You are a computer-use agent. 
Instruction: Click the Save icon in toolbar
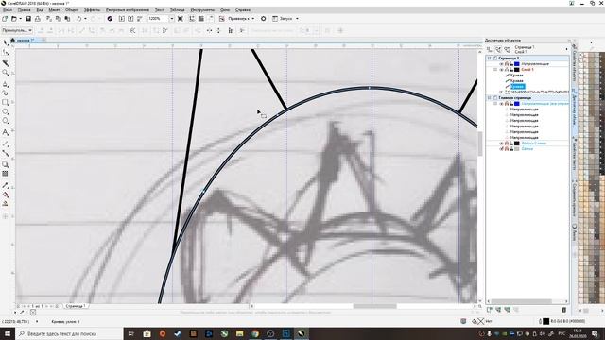click(28, 19)
